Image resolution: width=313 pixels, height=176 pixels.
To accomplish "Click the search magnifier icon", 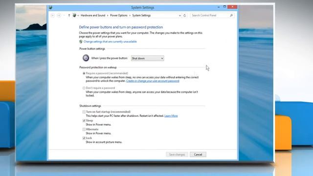I will (231, 15).
